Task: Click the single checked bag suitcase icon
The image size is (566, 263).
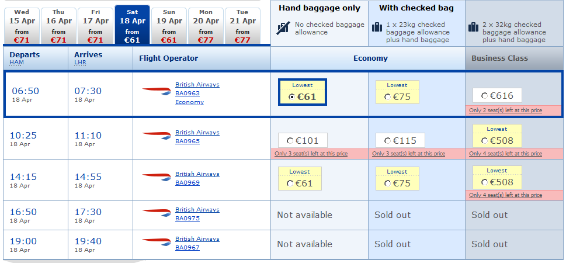Action: (377, 27)
